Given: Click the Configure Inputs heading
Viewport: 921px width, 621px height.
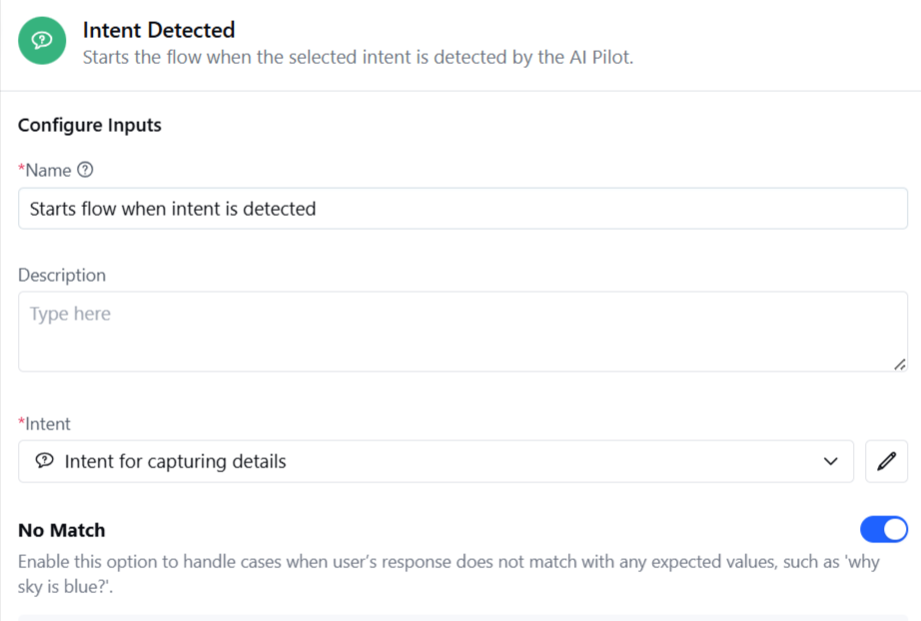Looking at the screenshot, I should (89, 125).
